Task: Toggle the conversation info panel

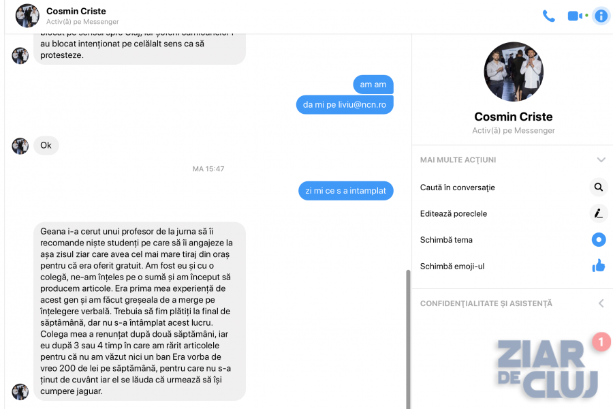Action: pos(601,16)
